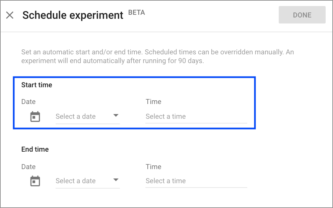This screenshot has height=208, width=333.
Task: Open the Start time 'Select a date' field
Action: coord(76,117)
